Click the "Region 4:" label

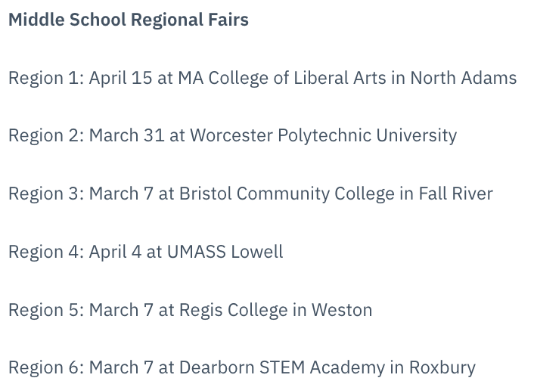pyautogui.click(x=45, y=252)
